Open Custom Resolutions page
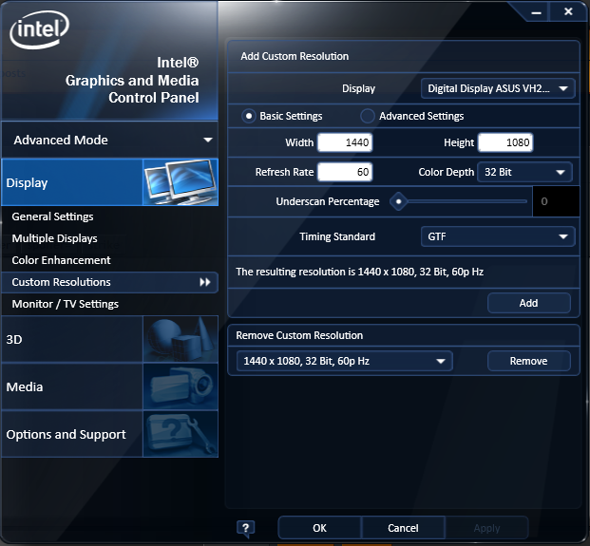Screen dimensions: 590x546 (x=110, y=282)
